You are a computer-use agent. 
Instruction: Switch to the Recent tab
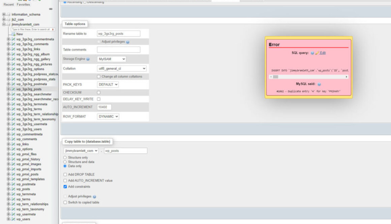pyautogui.click(x=9, y=4)
